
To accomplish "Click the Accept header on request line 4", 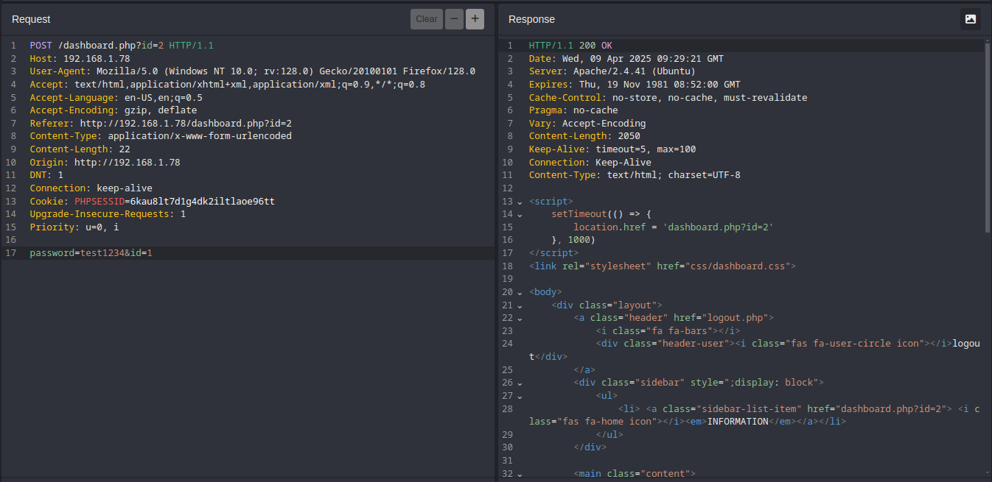I will point(227,85).
